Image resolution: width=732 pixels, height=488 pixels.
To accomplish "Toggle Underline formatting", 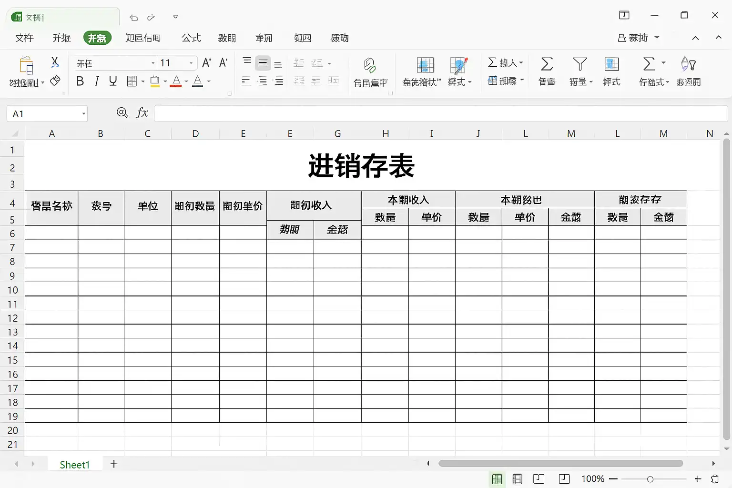I will [113, 81].
